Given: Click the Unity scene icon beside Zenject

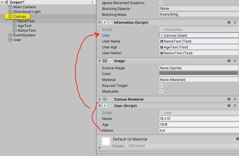Looking at the screenshot, I should 6,2.
